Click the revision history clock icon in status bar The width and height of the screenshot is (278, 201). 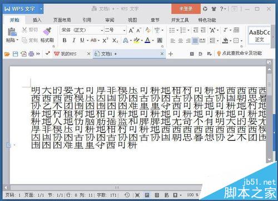127,195
